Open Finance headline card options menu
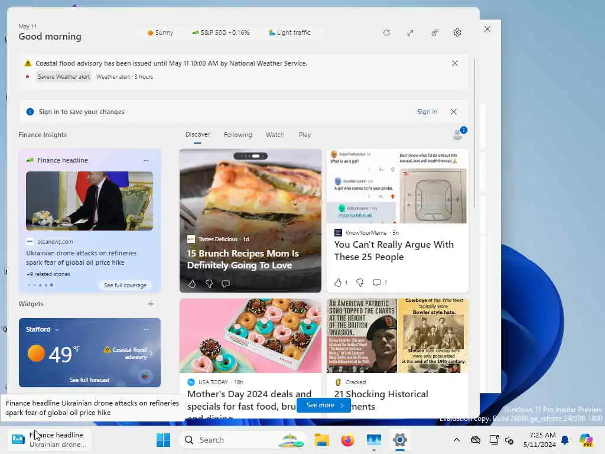605x454 pixels. click(146, 160)
